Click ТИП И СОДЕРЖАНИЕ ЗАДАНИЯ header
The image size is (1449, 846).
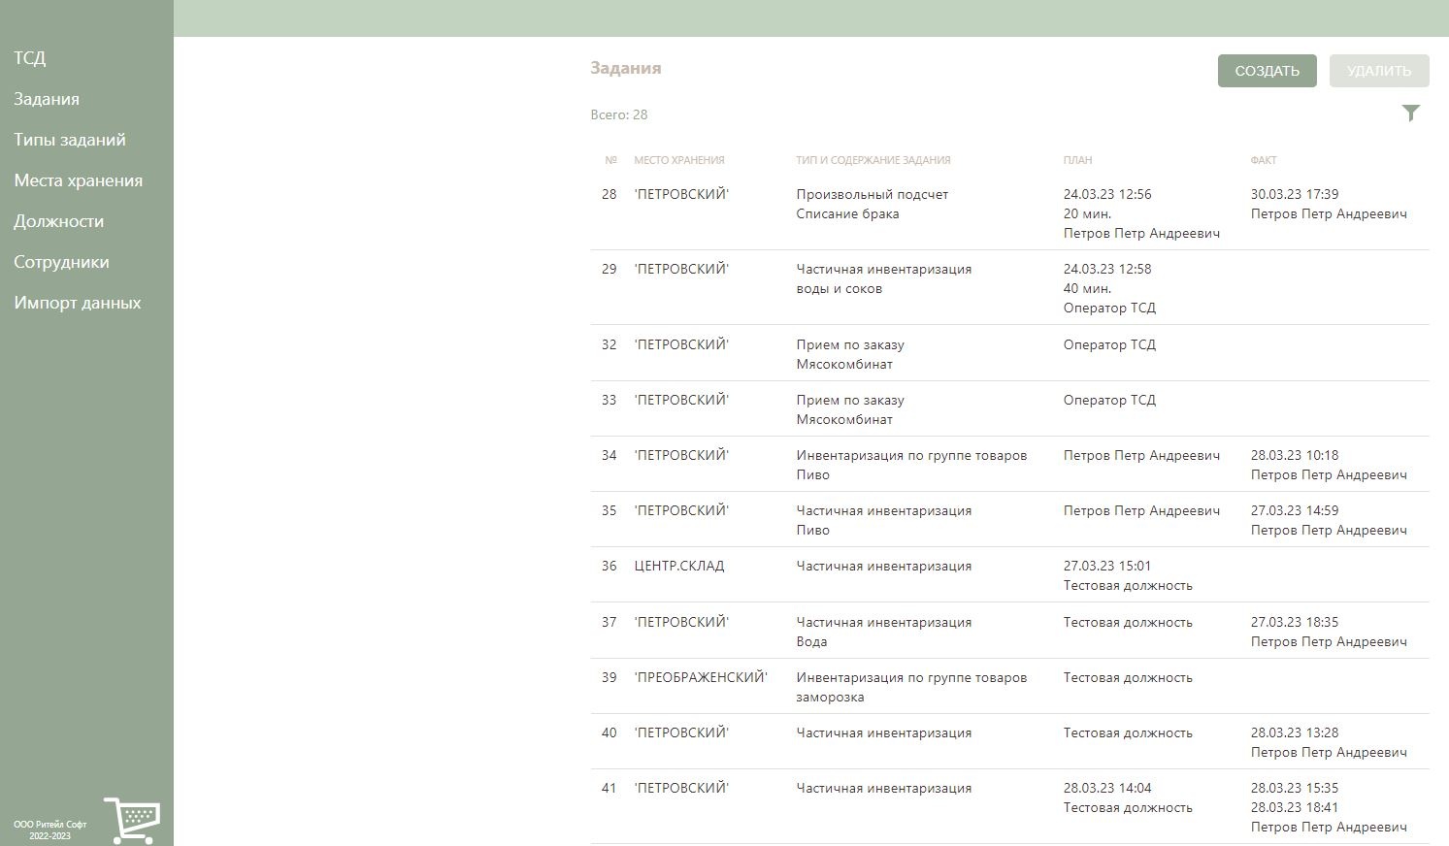coord(873,160)
